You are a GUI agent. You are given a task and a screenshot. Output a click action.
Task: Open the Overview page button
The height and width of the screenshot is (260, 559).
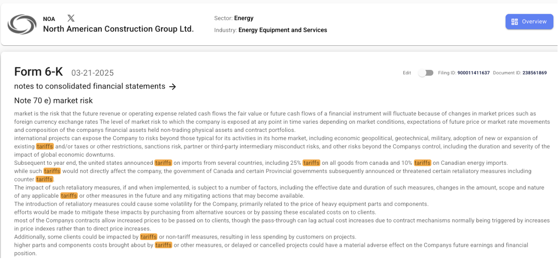click(x=529, y=22)
